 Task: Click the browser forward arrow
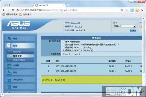[x=8, y=10]
